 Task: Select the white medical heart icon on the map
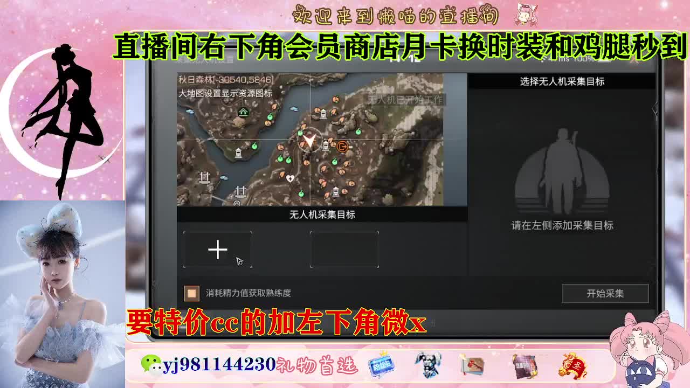(290, 178)
